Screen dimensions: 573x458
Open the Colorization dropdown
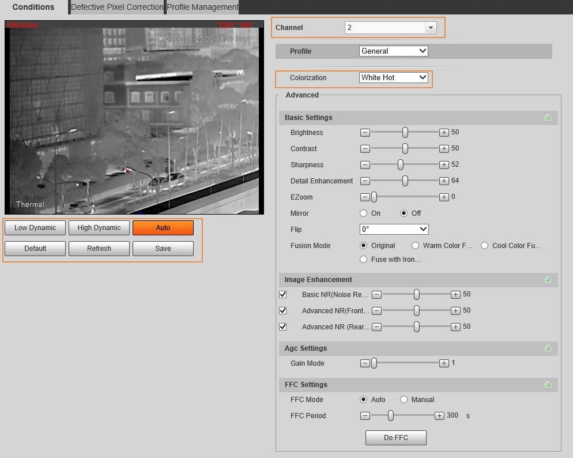[x=394, y=77]
